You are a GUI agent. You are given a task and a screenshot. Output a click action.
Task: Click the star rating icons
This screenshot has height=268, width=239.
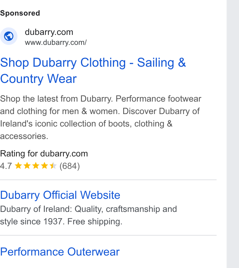36,166
